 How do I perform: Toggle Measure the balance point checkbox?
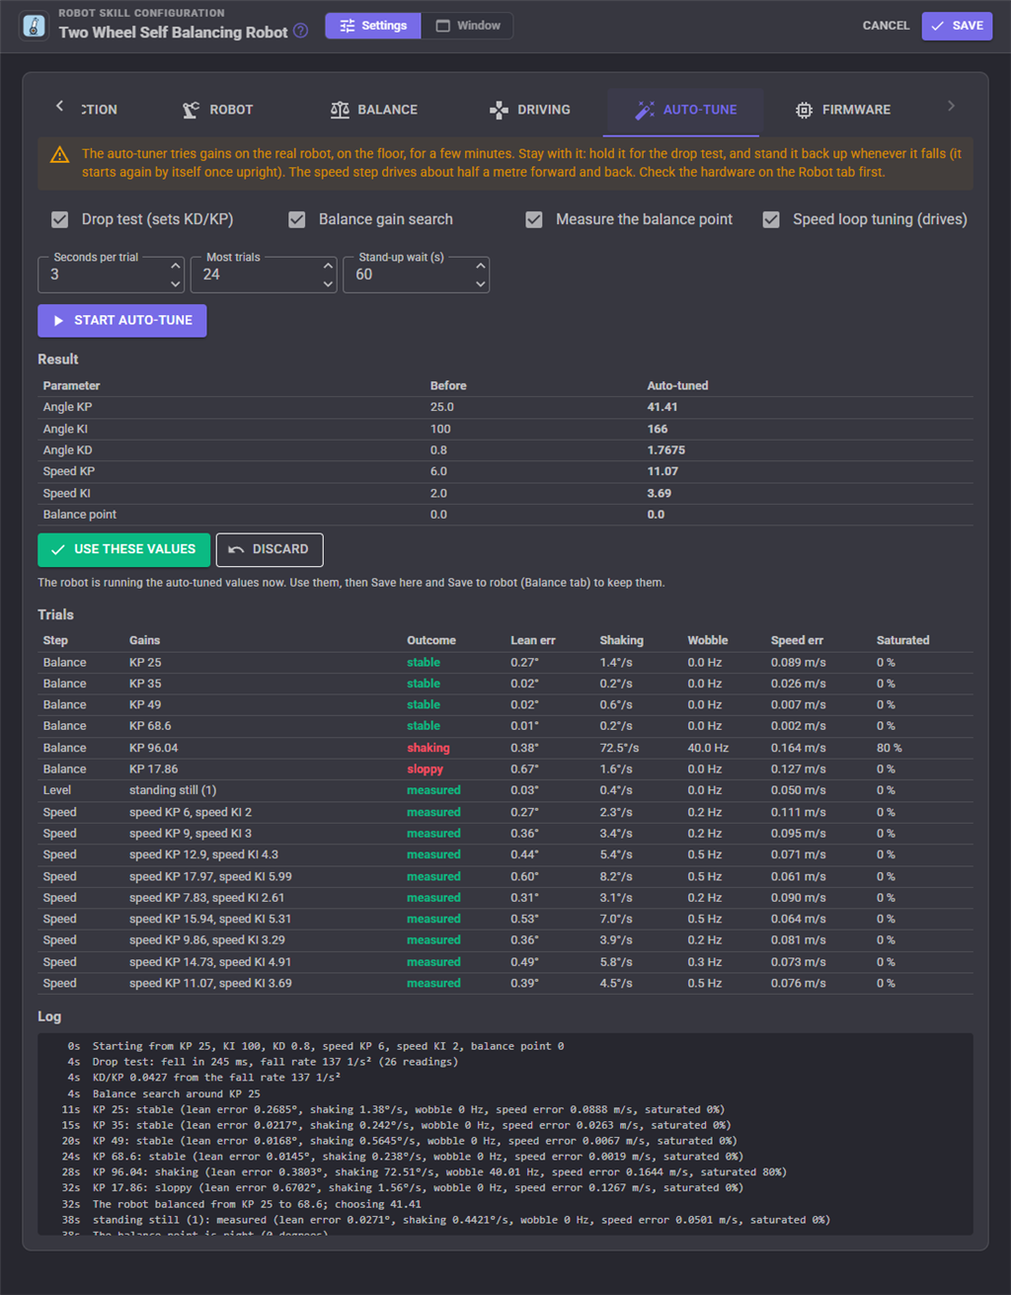534,219
